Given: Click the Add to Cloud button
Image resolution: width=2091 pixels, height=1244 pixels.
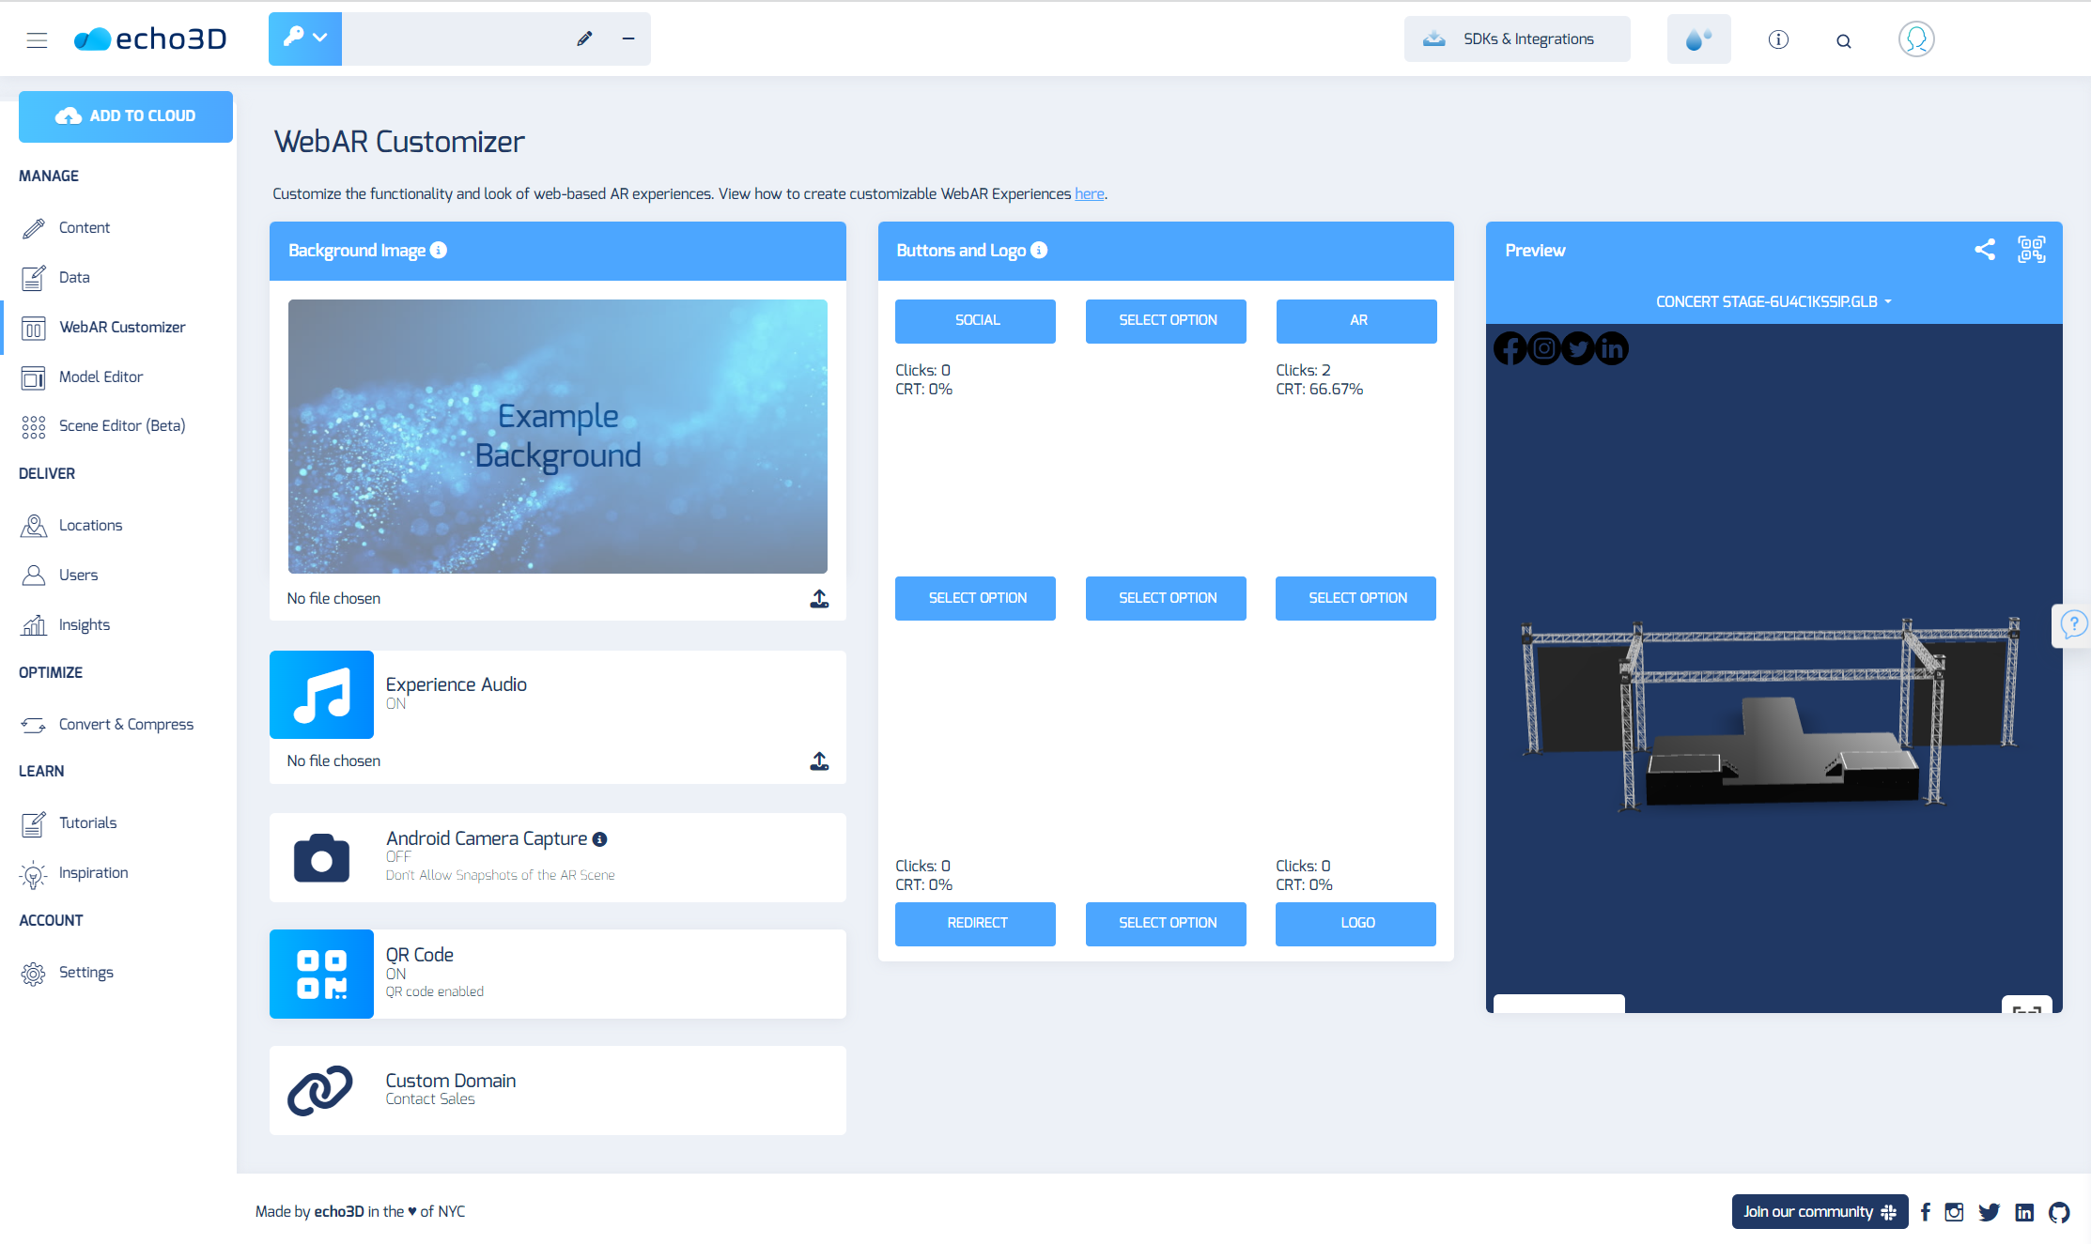Looking at the screenshot, I should point(126,116).
